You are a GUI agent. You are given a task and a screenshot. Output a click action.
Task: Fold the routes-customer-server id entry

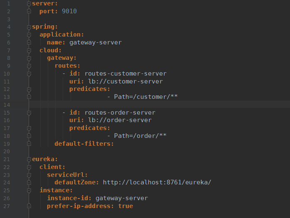click(29, 74)
